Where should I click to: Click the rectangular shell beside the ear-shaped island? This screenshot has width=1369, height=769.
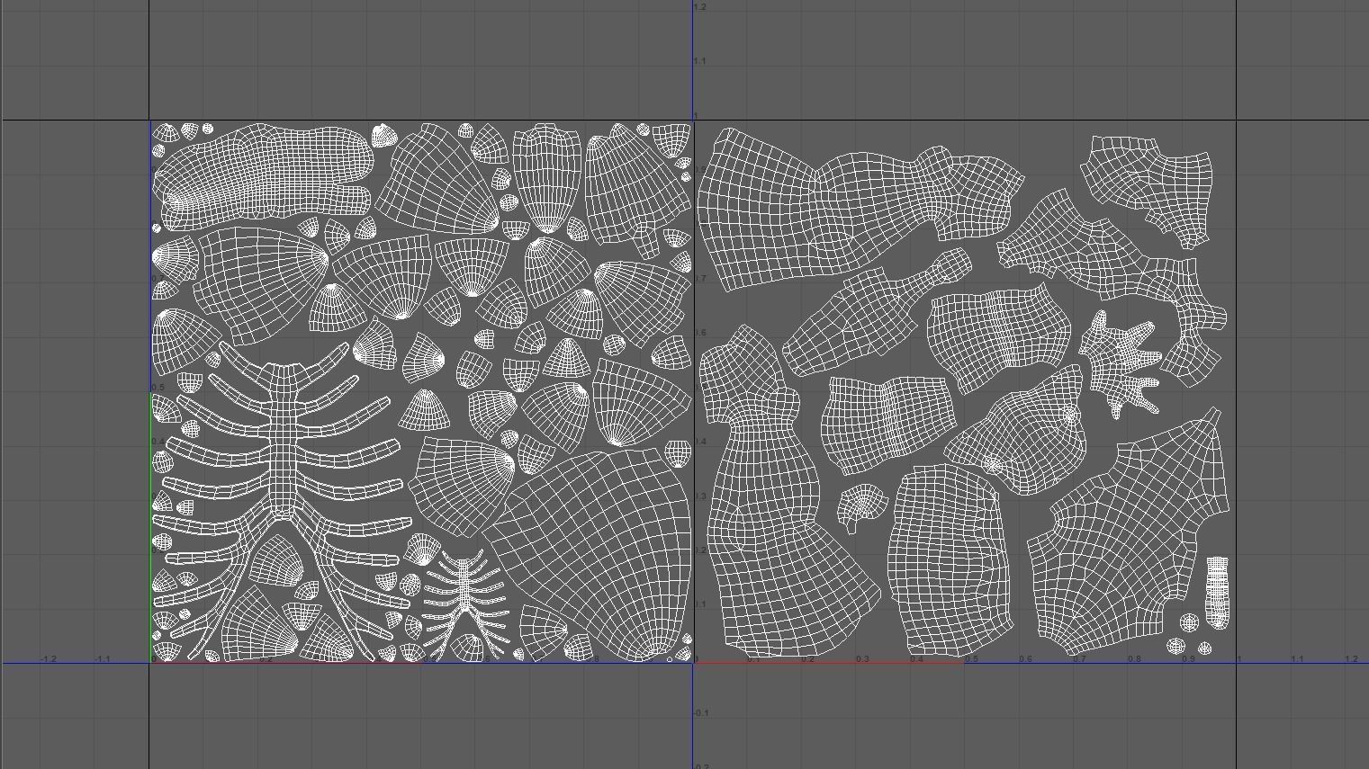pyautogui.click(x=945, y=558)
